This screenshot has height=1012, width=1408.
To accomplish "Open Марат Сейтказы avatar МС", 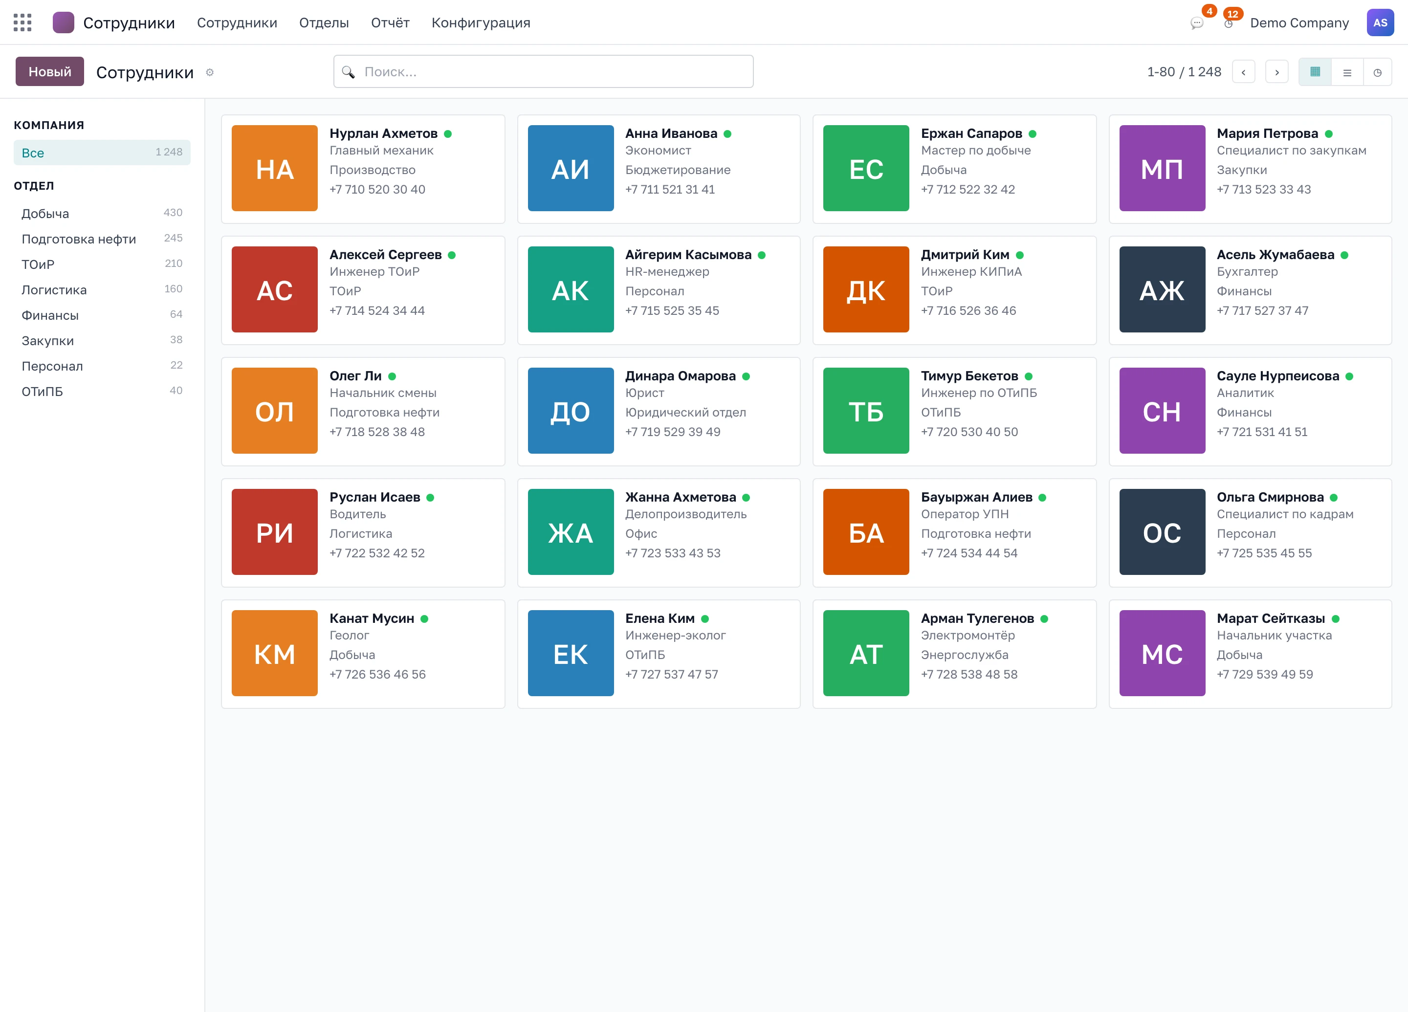I will (x=1162, y=653).
